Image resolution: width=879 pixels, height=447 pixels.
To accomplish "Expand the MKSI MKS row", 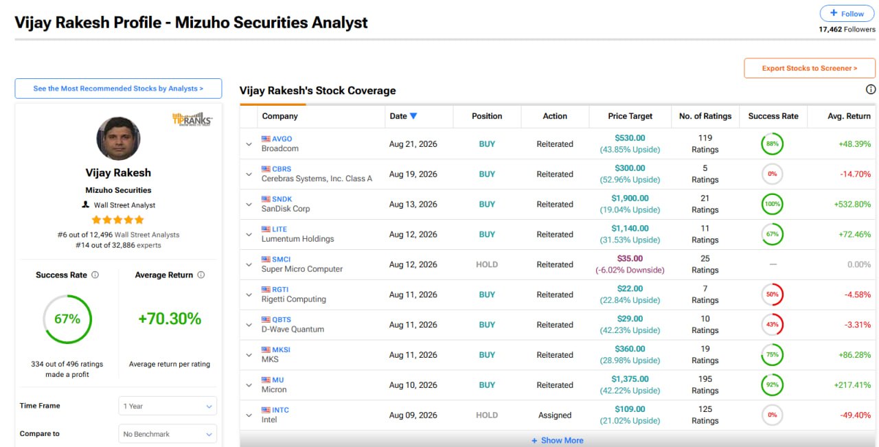I will 249,355.
